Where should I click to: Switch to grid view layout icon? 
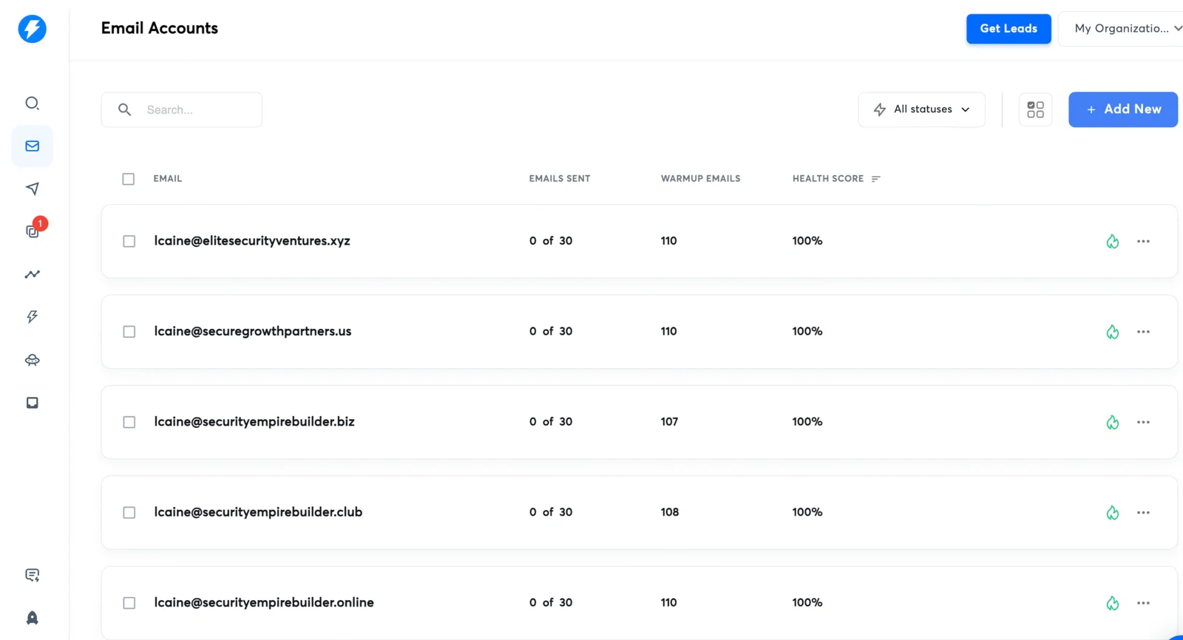(1035, 109)
